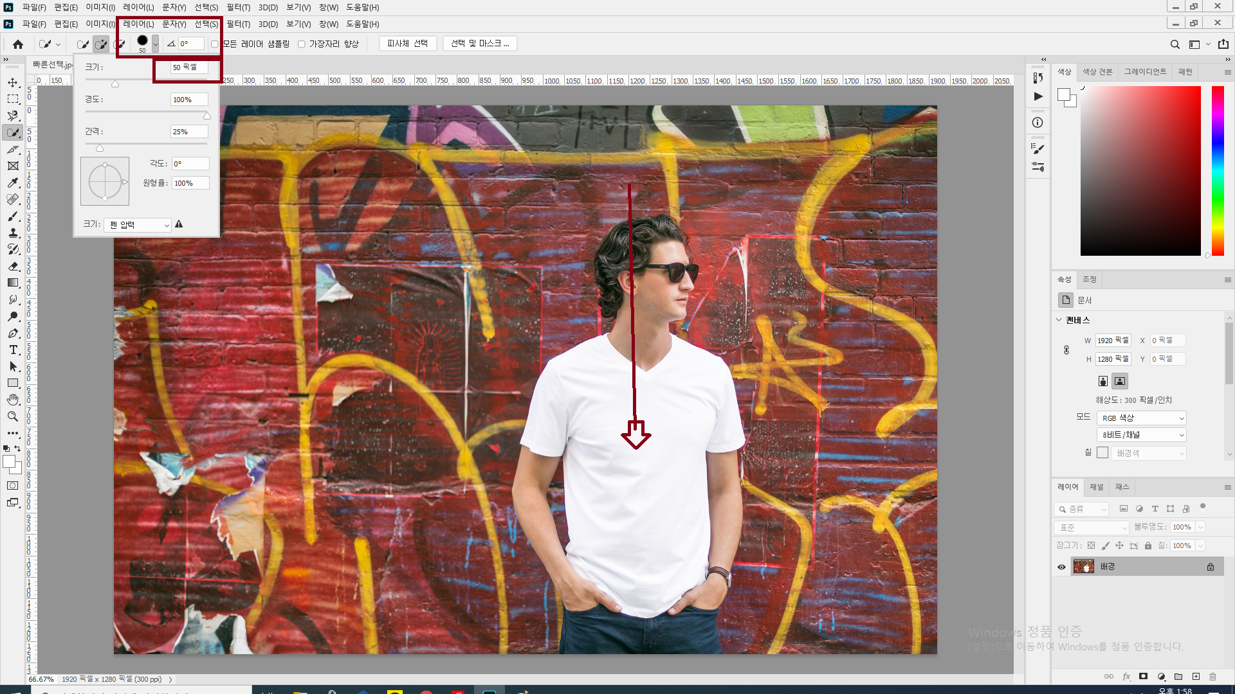
Task: Open the RGB 색상 mode dropdown
Action: [x=1142, y=418]
